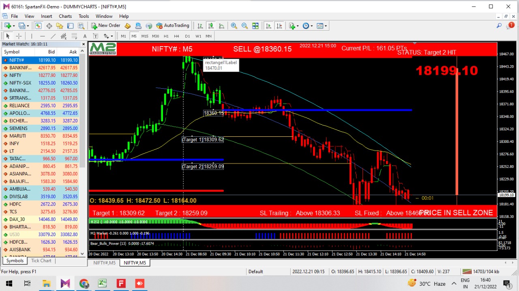
Task: Switch to Tick Chart tab
Action: [x=41, y=261]
